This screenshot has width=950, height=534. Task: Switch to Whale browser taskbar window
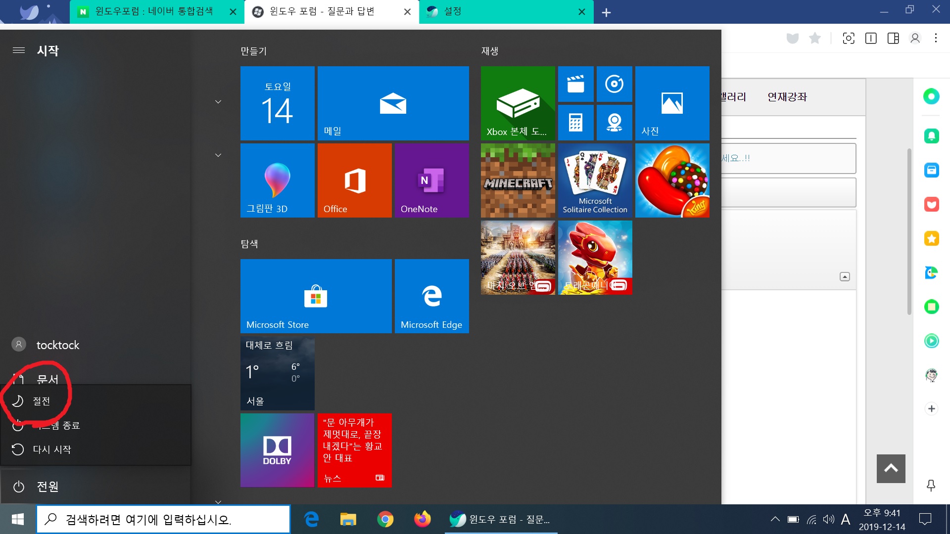pyautogui.click(x=501, y=519)
